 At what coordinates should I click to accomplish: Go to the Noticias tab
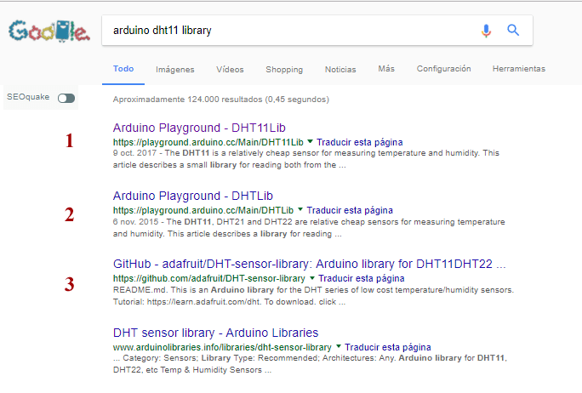(340, 69)
